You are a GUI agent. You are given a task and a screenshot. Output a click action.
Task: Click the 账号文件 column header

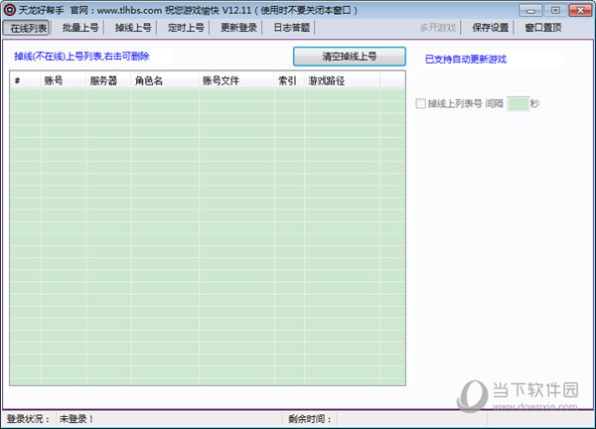(236, 80)
